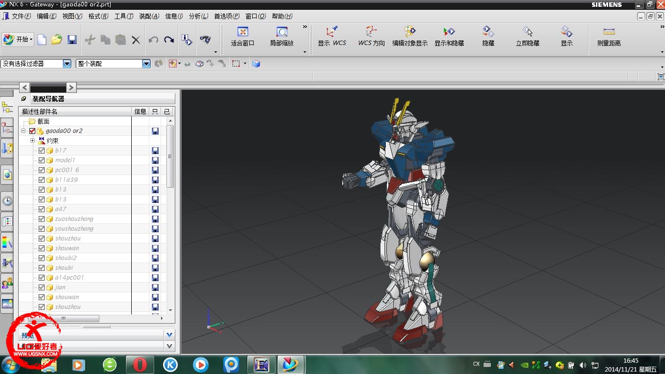Open the 文件 menu

tap(21, 16)
